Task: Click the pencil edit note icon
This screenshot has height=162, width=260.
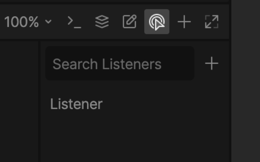Action: [x=130, y=22]
